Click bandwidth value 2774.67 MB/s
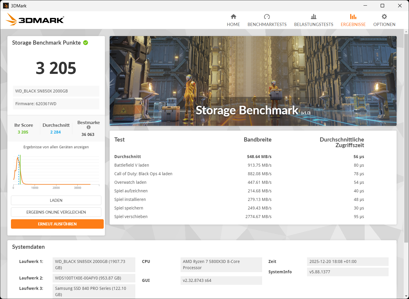Image resolution: width=409 pixels, height=299 pixels. (258, 217)
